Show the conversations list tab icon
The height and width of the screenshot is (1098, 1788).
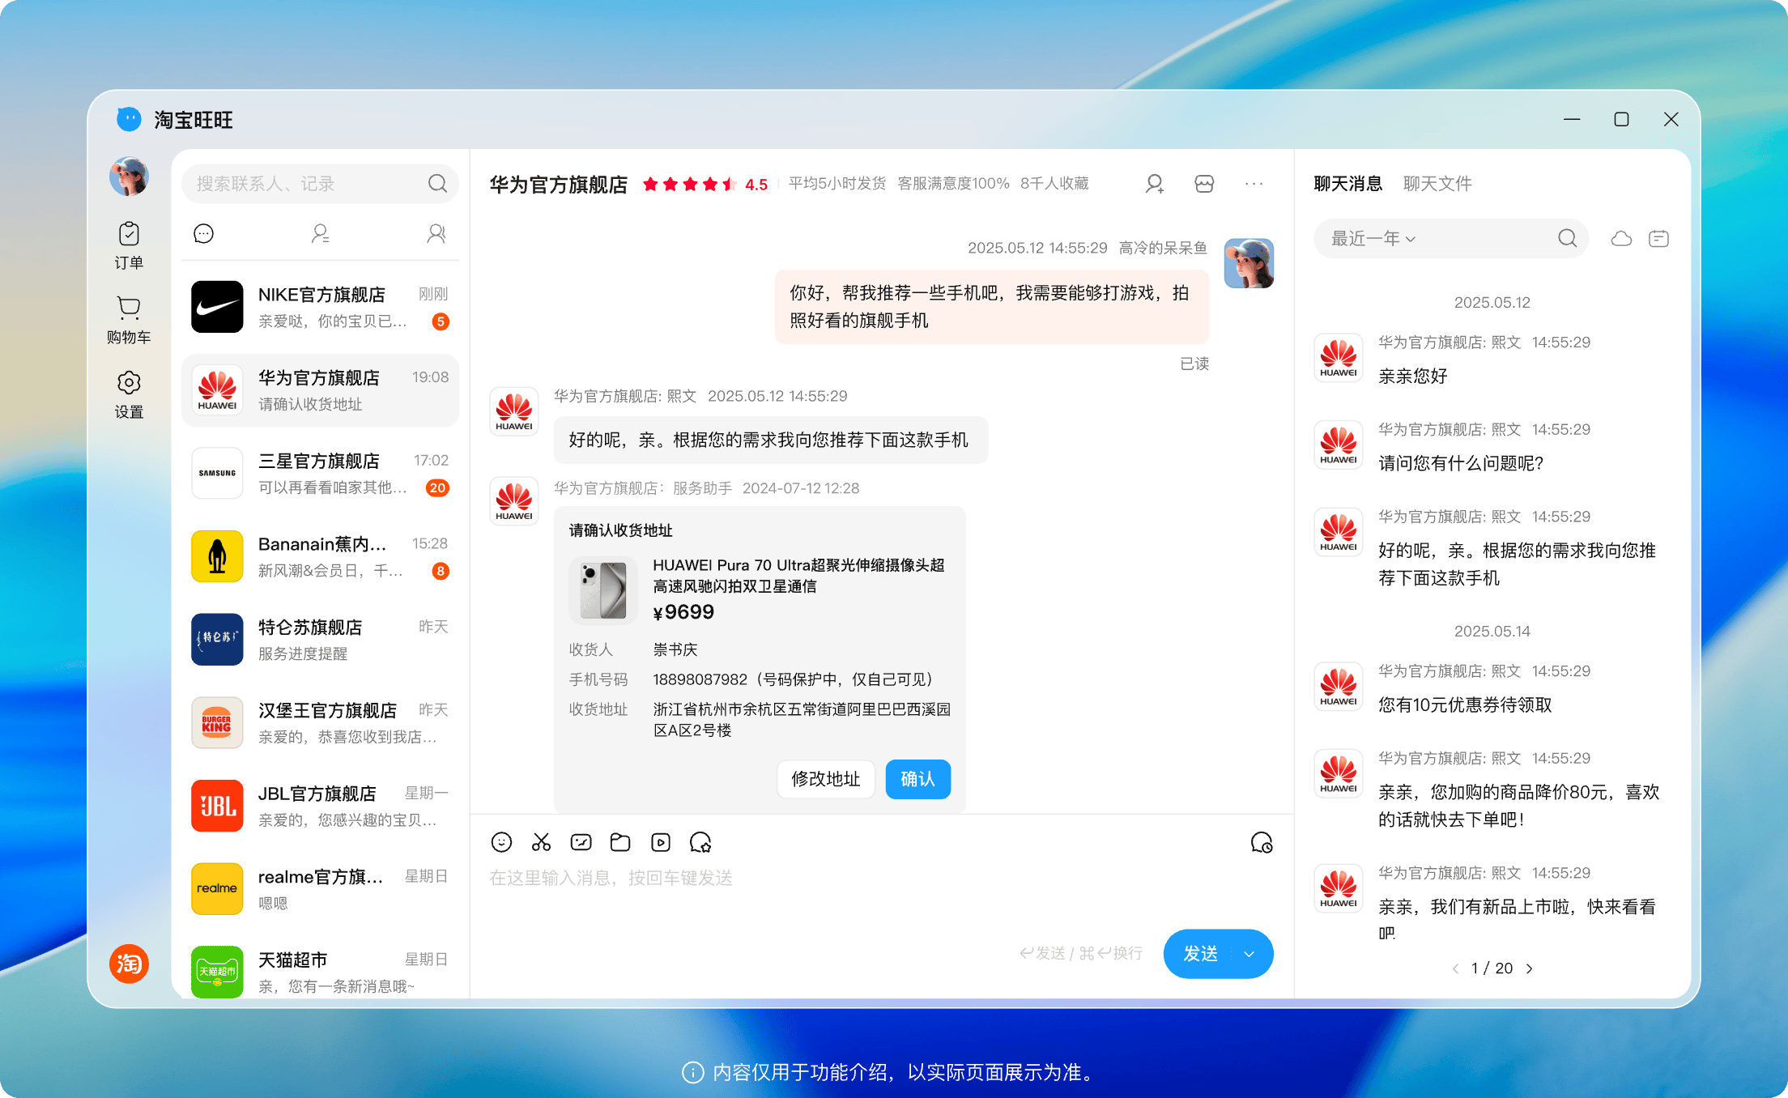[204, 234]
